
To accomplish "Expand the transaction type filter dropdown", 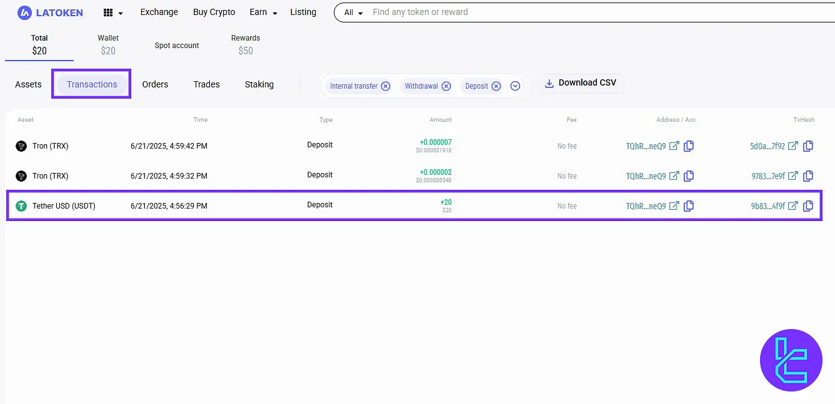I will tap(516, 86).
